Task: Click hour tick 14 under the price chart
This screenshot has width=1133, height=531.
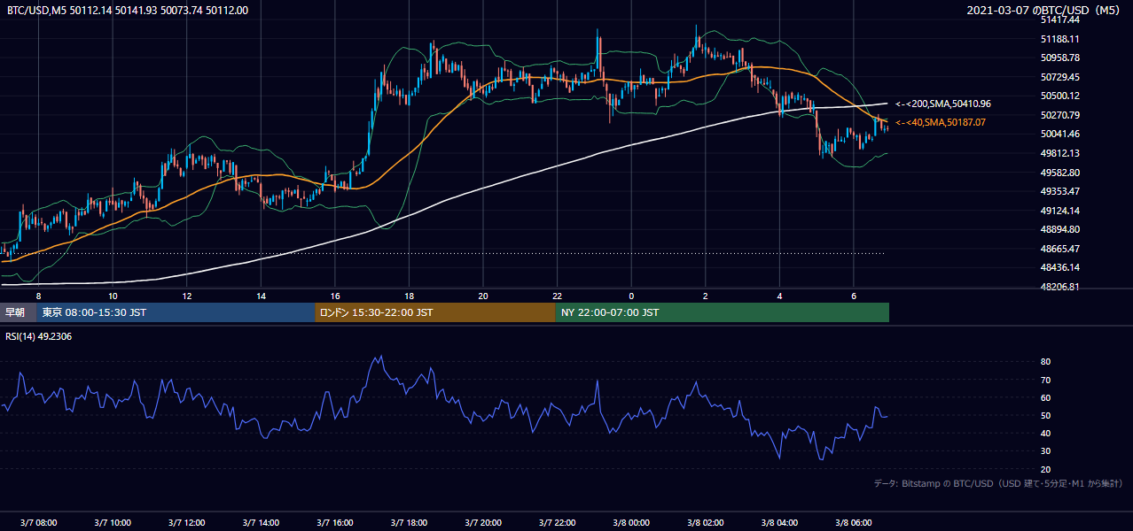Action: pos(261,296)
